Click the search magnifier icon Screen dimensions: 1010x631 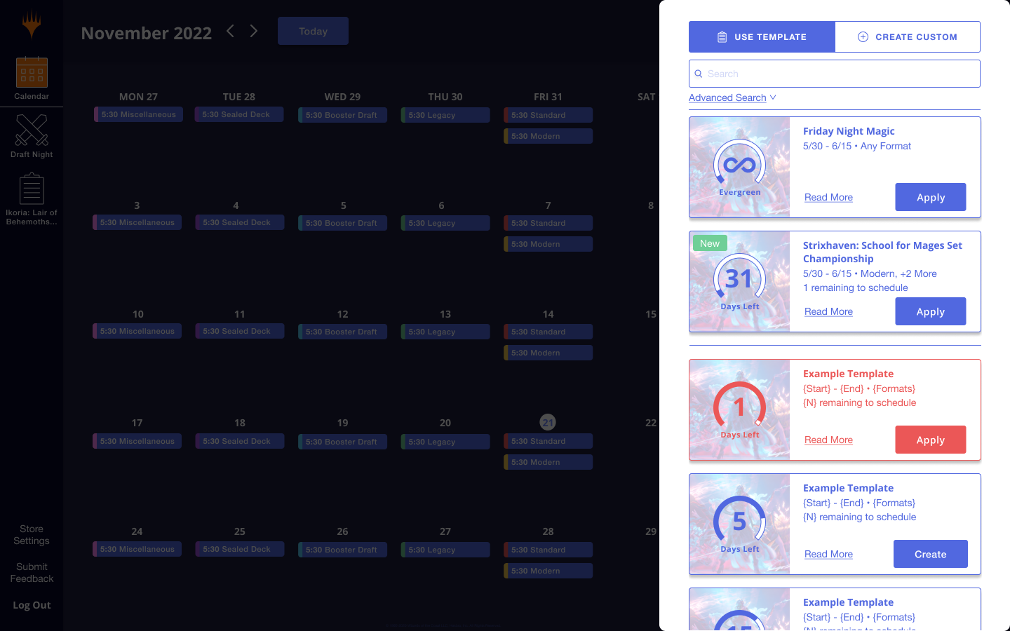click(699, 74)
